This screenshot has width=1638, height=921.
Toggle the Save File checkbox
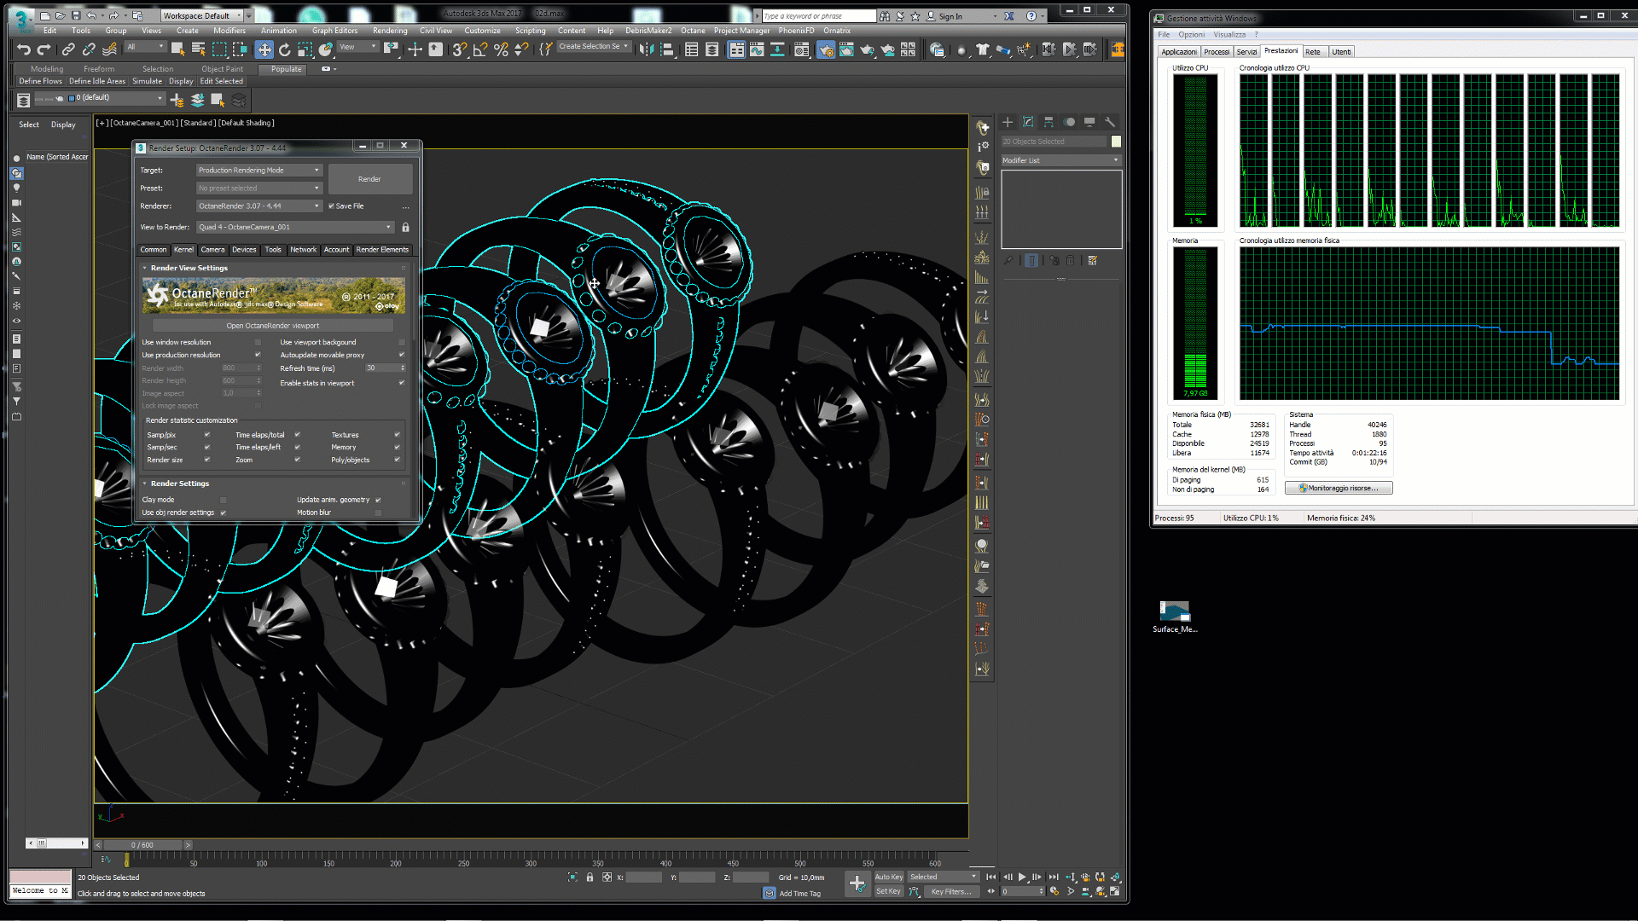pyautogui.click(x=332, y=206)
